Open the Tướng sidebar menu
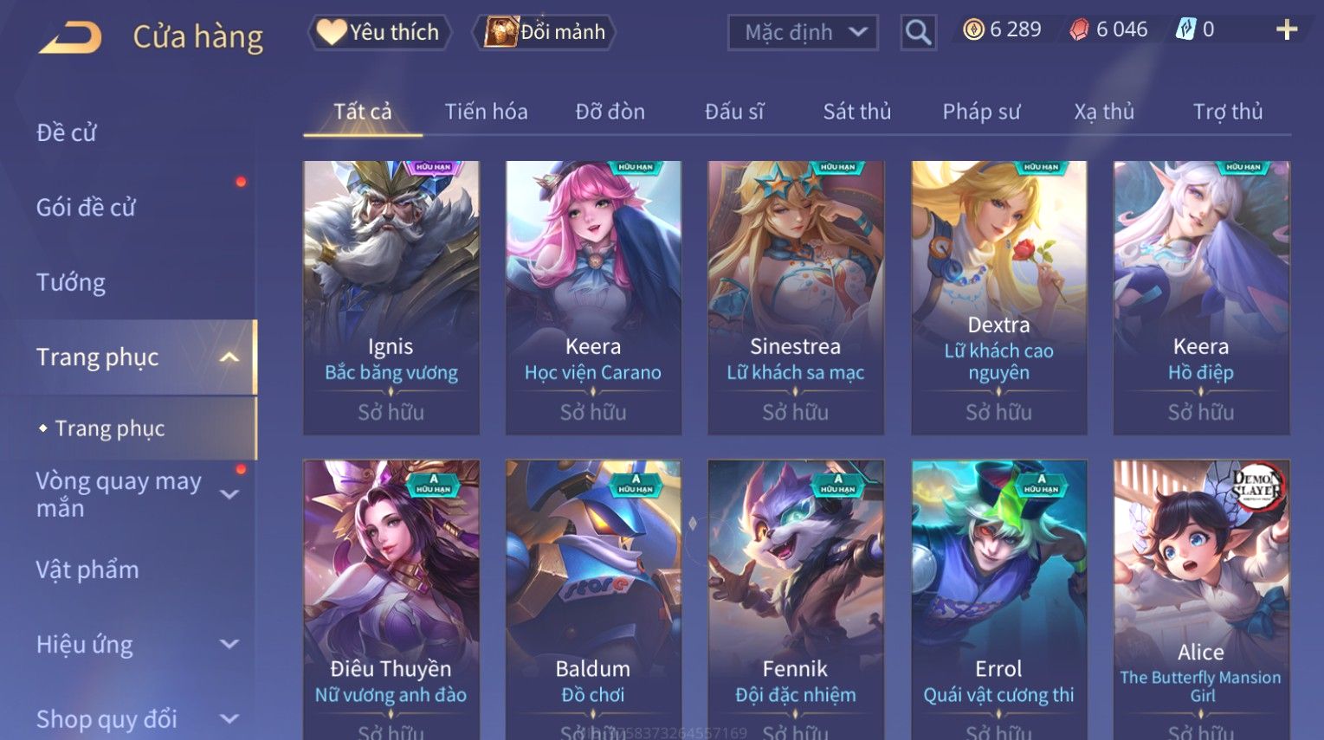Viewport: 1324px width, 740px height. [x=71, y=282]
